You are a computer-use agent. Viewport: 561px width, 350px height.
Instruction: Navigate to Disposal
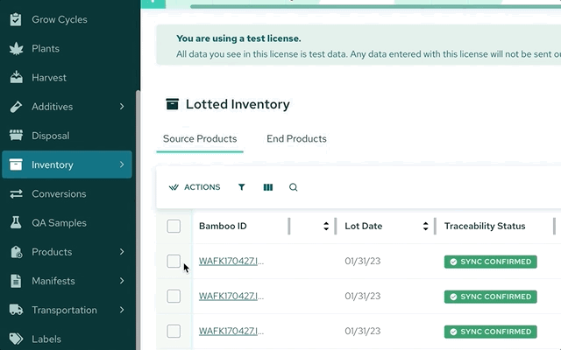[x=51, y=136]
